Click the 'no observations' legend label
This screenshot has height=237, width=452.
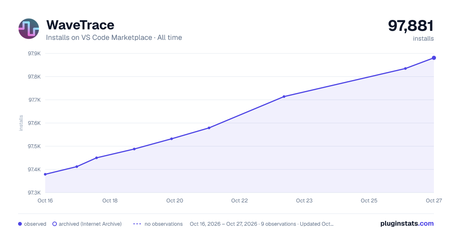click(x=163, y=224)
